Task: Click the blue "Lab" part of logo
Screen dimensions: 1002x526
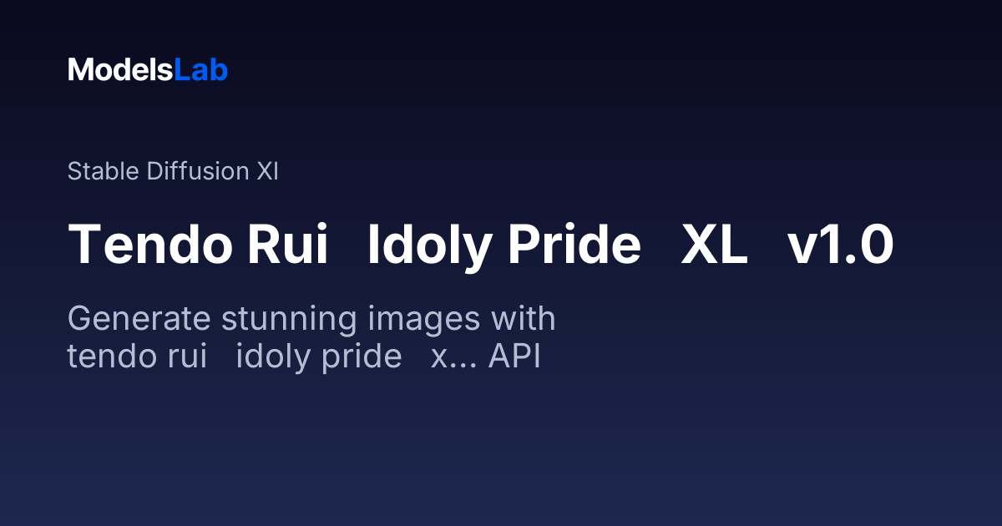Action: click(x=200, y=70)
